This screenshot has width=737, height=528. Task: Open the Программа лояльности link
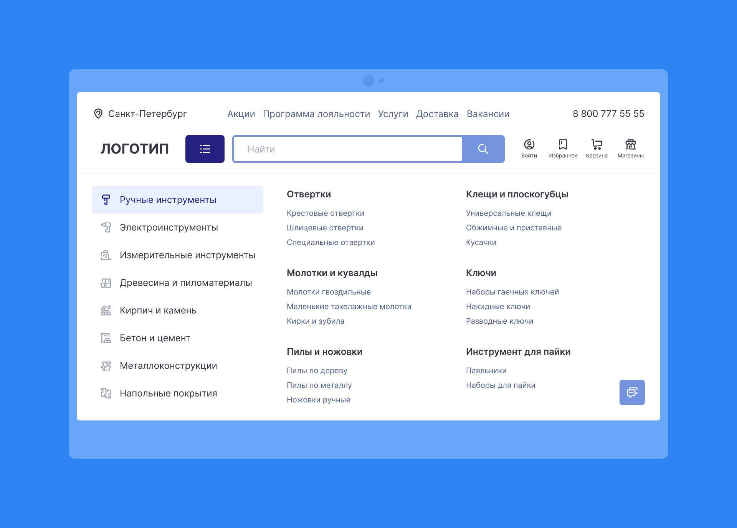tap(316, 114)
